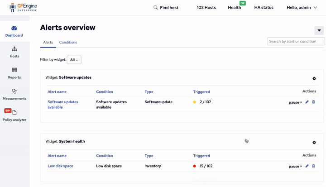Expand the Filter by widget All dropdown
This screenshot has height=187, width=326.
(74, 60)
